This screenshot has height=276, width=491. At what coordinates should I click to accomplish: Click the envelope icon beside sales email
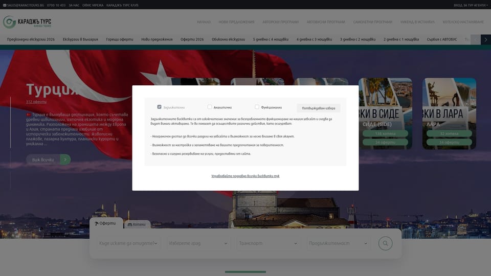5,5
